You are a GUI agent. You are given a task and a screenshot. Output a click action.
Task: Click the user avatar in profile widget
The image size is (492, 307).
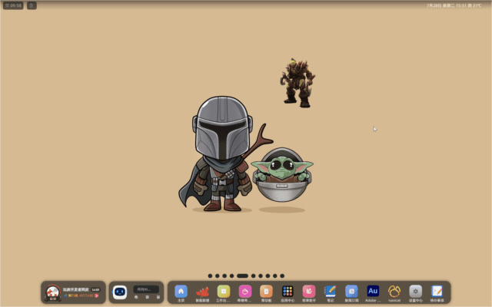coord(53,293)
